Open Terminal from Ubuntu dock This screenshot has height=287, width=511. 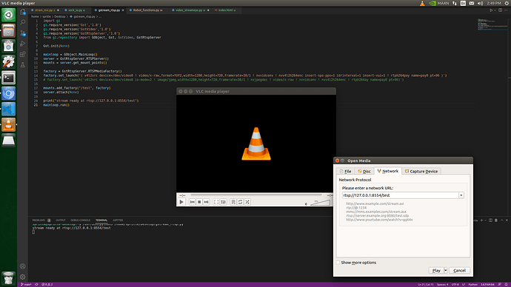tap(8, 78)
